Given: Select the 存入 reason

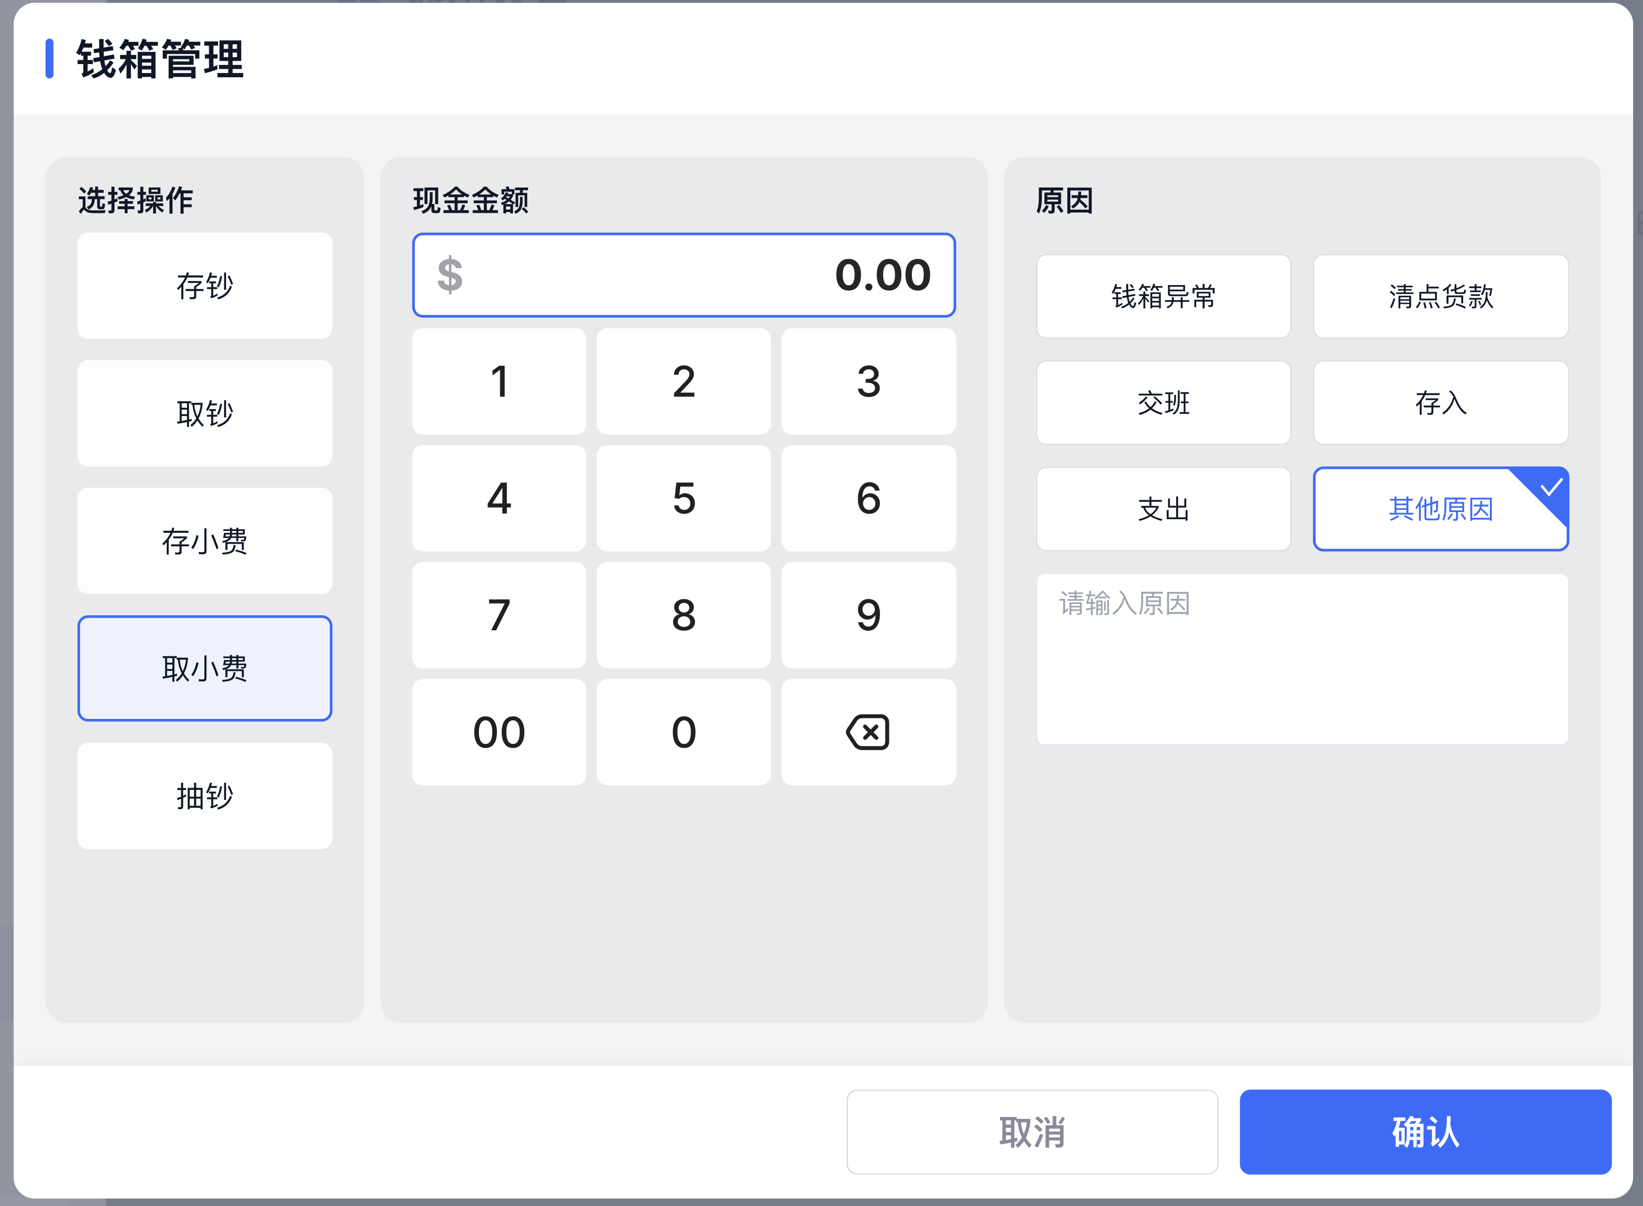Looking at the screenshot, I should coord(1440,403).
